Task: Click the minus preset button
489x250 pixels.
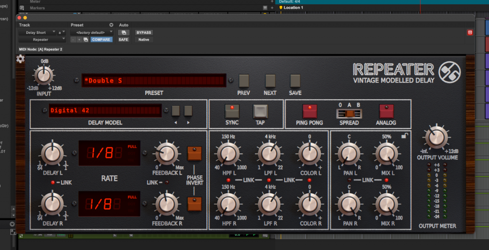Action: tap(73, 40)
